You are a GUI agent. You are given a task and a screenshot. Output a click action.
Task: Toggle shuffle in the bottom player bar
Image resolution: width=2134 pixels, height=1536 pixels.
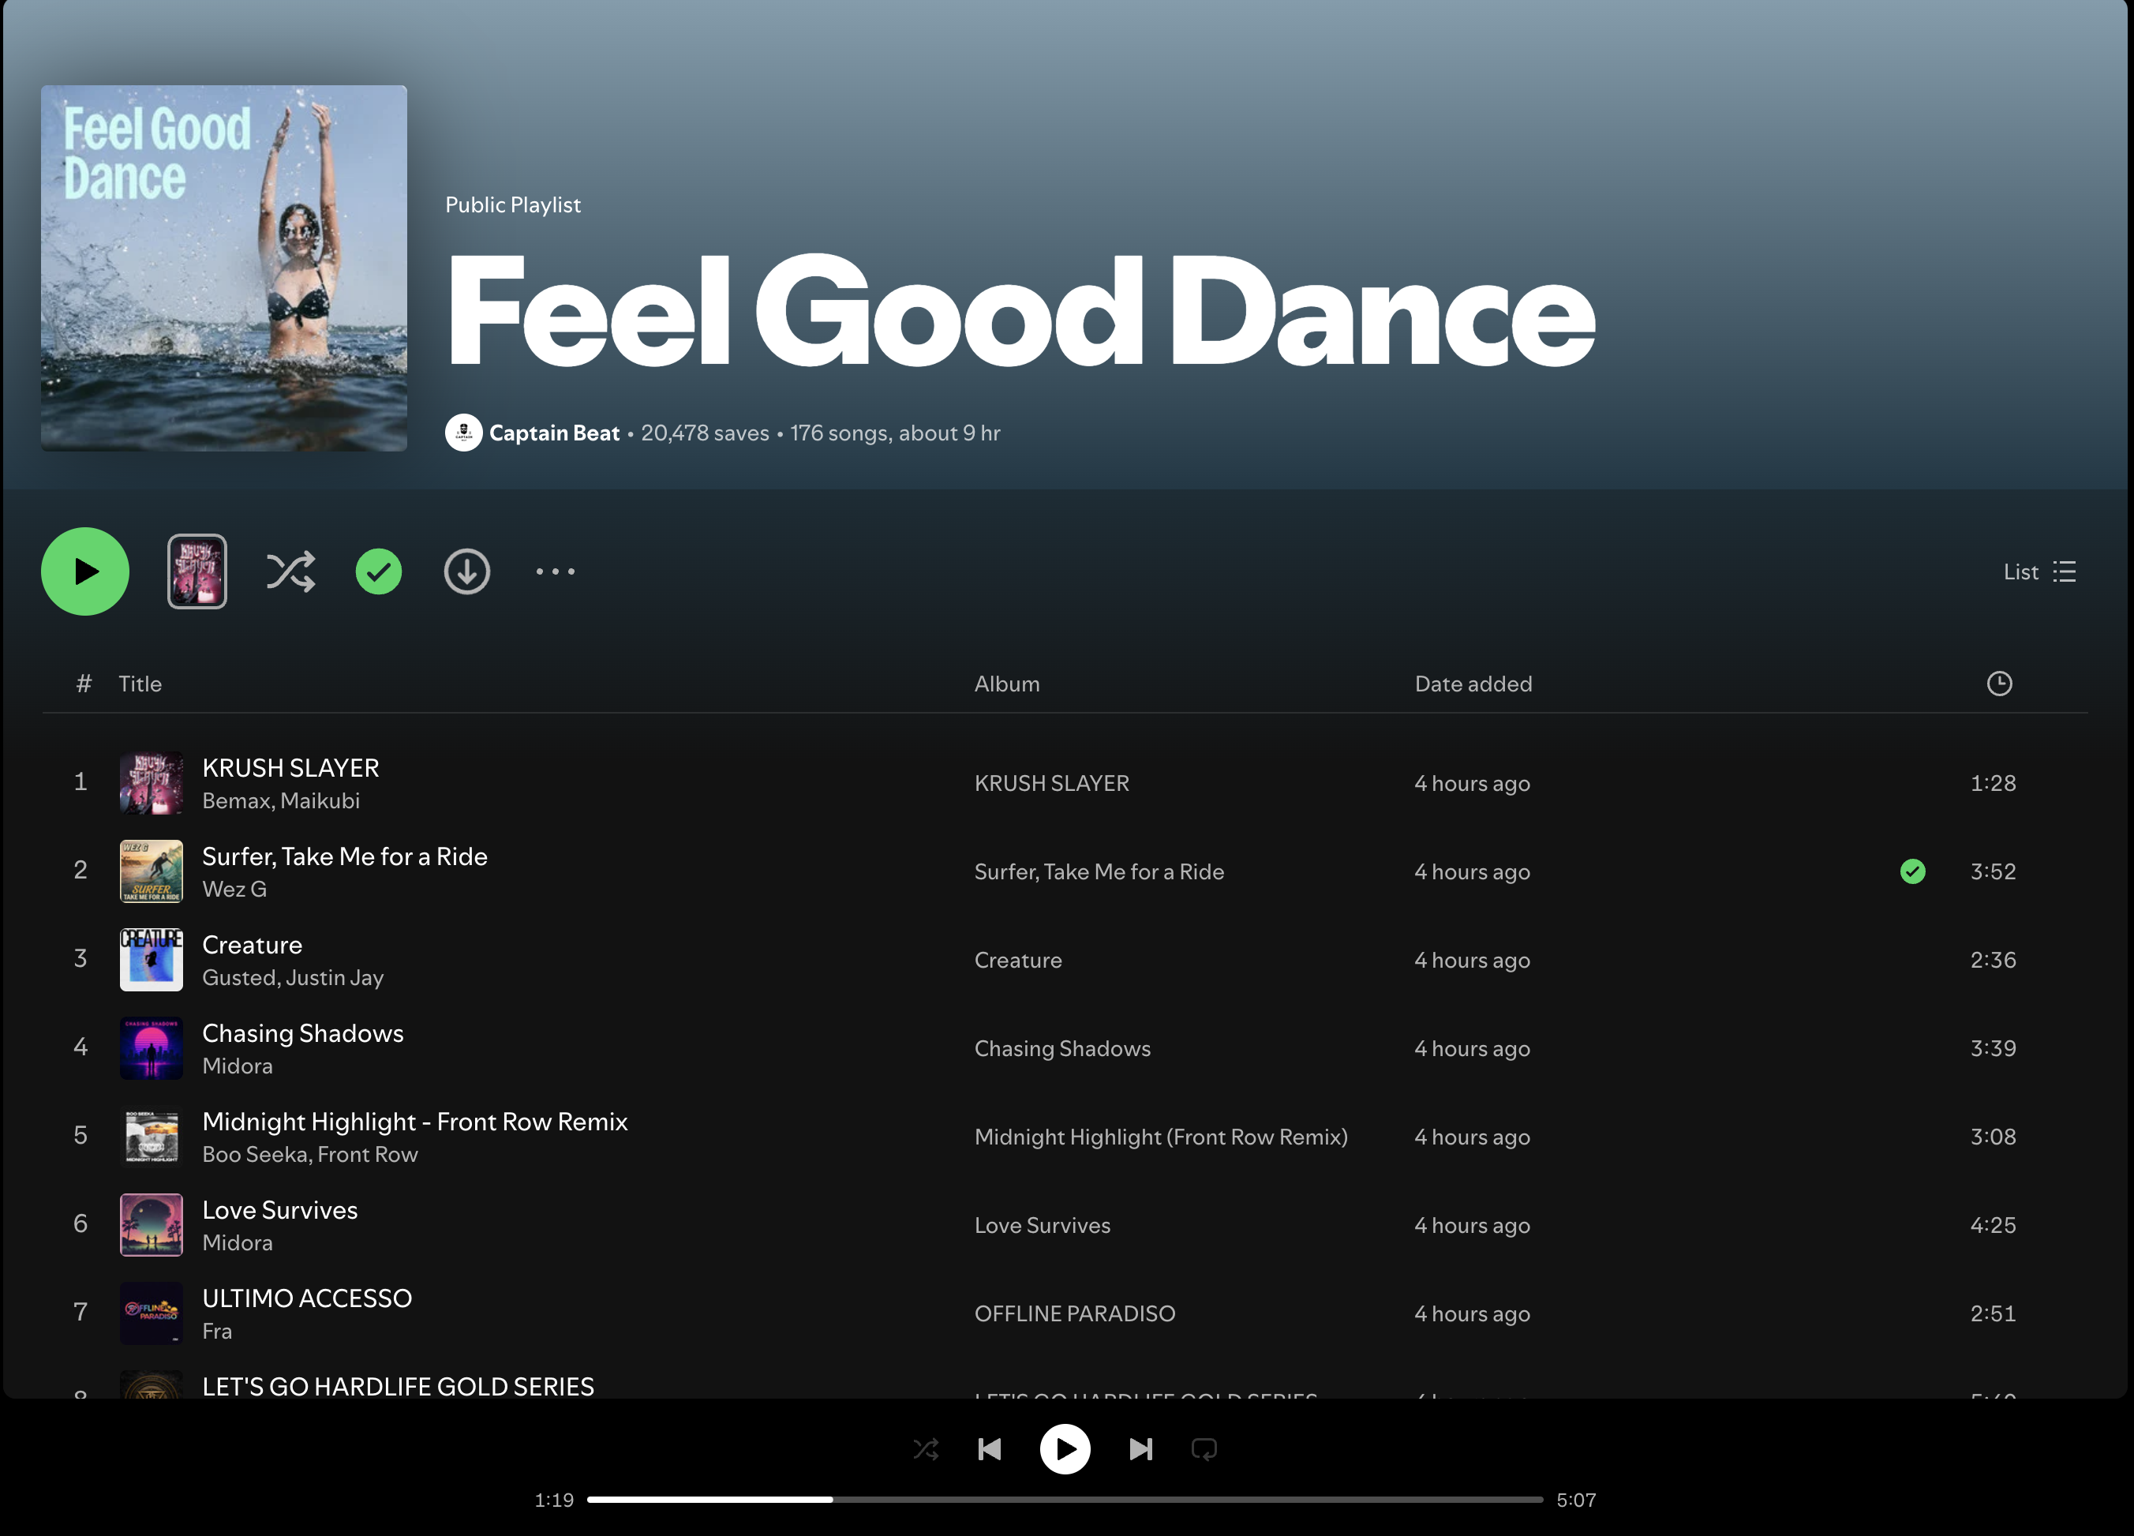[926, 1449]
